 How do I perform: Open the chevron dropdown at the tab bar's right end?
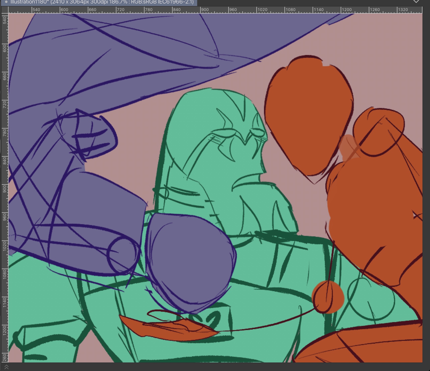coord(416,2)
